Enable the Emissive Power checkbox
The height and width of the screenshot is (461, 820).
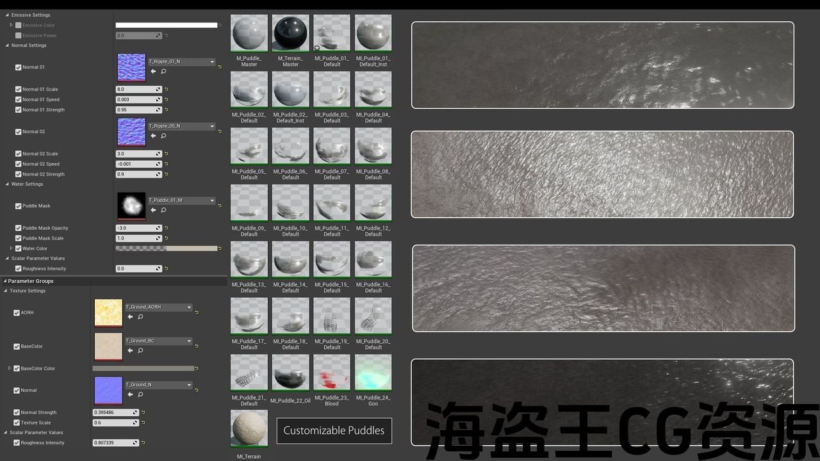click(x=18, y=36)
